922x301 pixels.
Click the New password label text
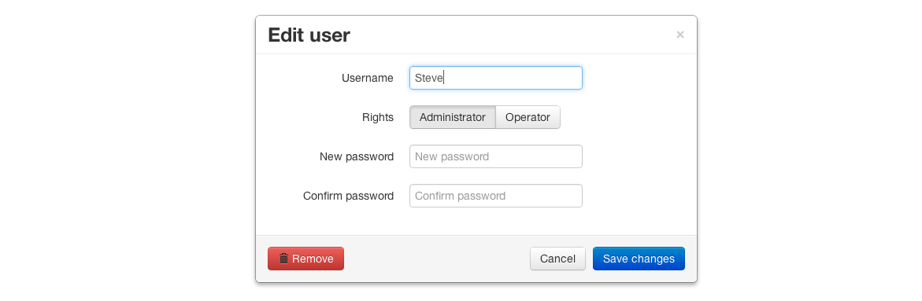tap(357, 156)
